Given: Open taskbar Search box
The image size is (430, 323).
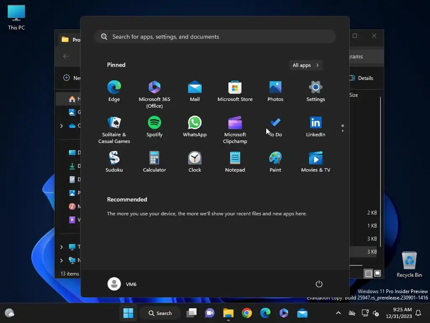Looking at the screenshot, I should (160, 313).
